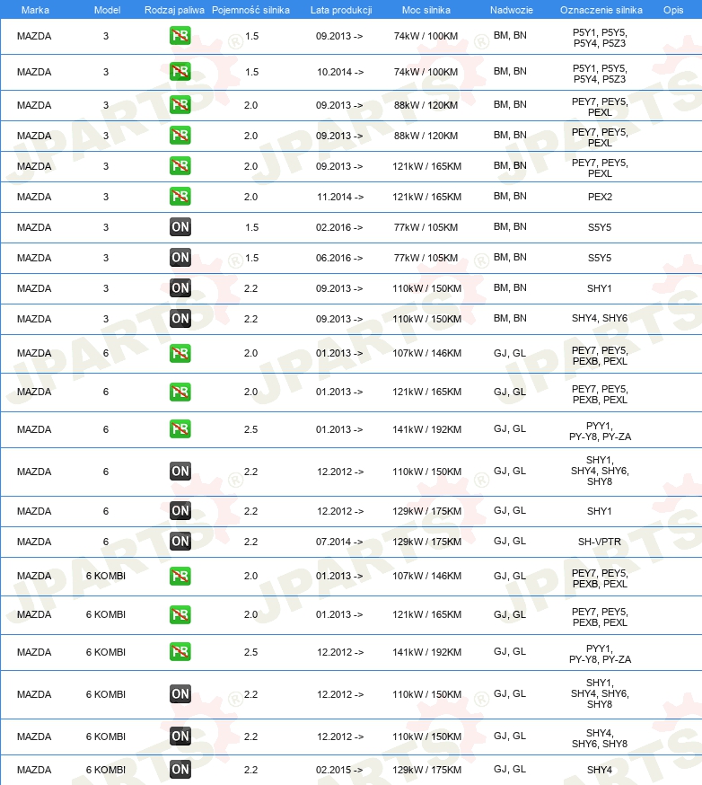702x785 pixels.
Task: Select the ON icon in Mazda 3 SHY1 row
Action: [180, 288]
